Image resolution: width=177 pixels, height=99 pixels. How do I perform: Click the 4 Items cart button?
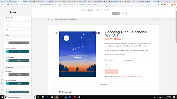(x=123, y=14)
